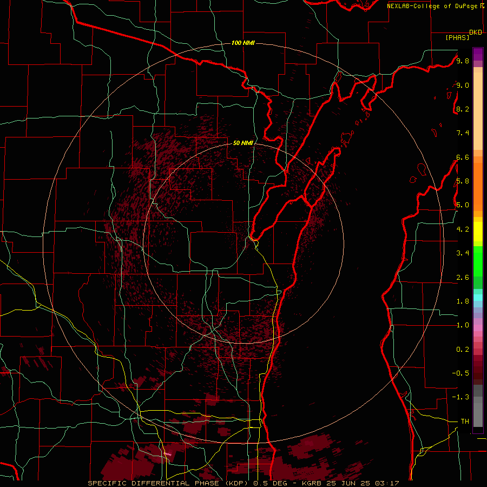Click the 6.6 value on color scale

point(463,157)
